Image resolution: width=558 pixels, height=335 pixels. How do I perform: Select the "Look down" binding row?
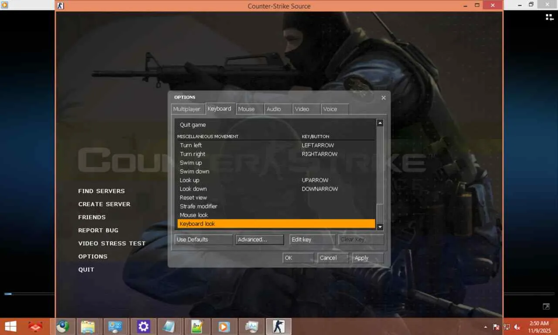(x=276, y=189)
